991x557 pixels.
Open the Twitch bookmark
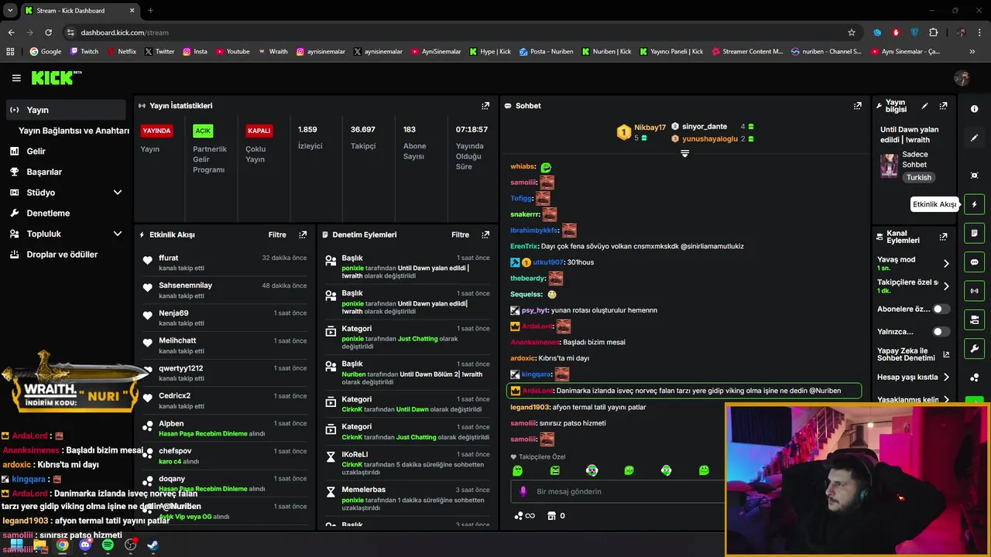(x=84, y=52)
